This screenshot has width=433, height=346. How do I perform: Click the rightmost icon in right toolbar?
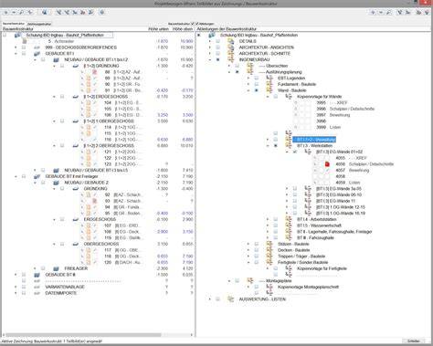click(x=427, y=12)
